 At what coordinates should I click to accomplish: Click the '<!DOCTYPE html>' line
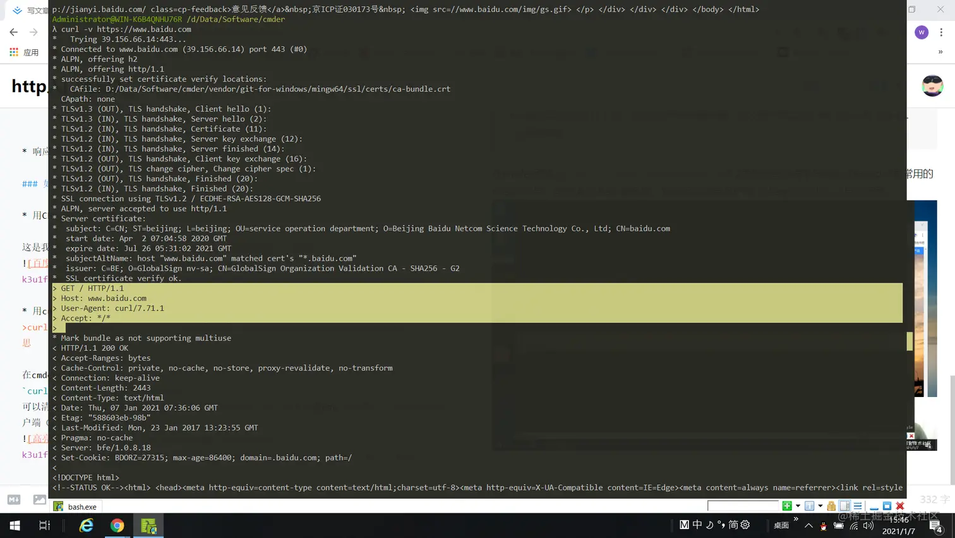pos(86,478)
